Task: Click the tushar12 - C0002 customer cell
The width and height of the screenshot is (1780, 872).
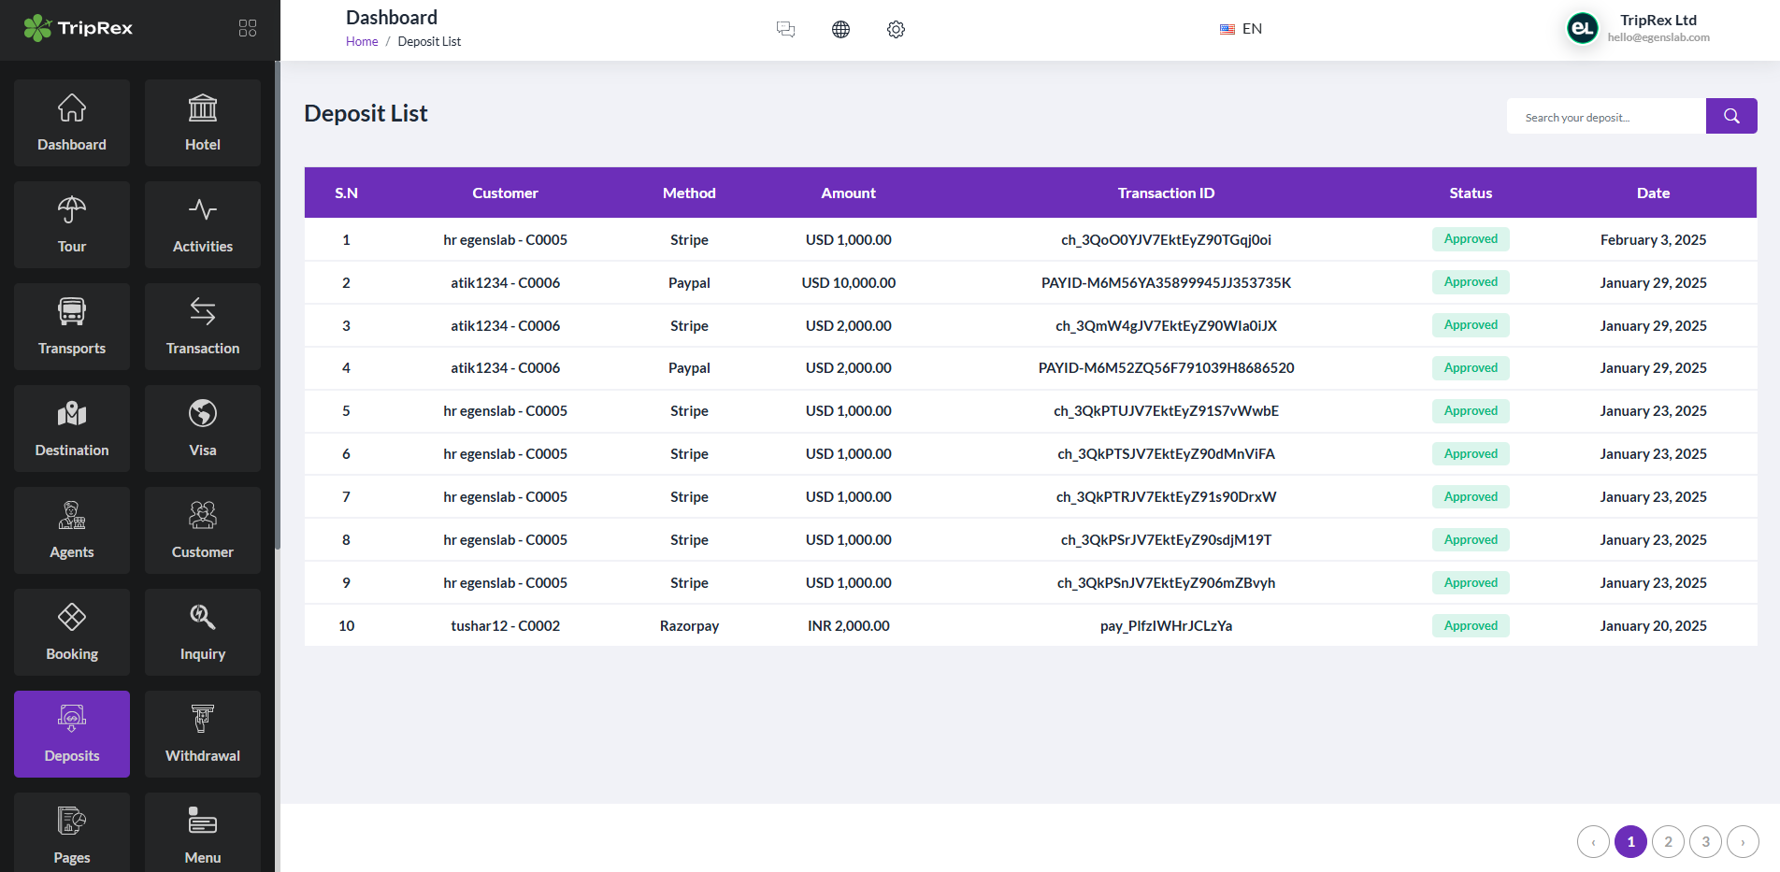Action: pos(505,625)
